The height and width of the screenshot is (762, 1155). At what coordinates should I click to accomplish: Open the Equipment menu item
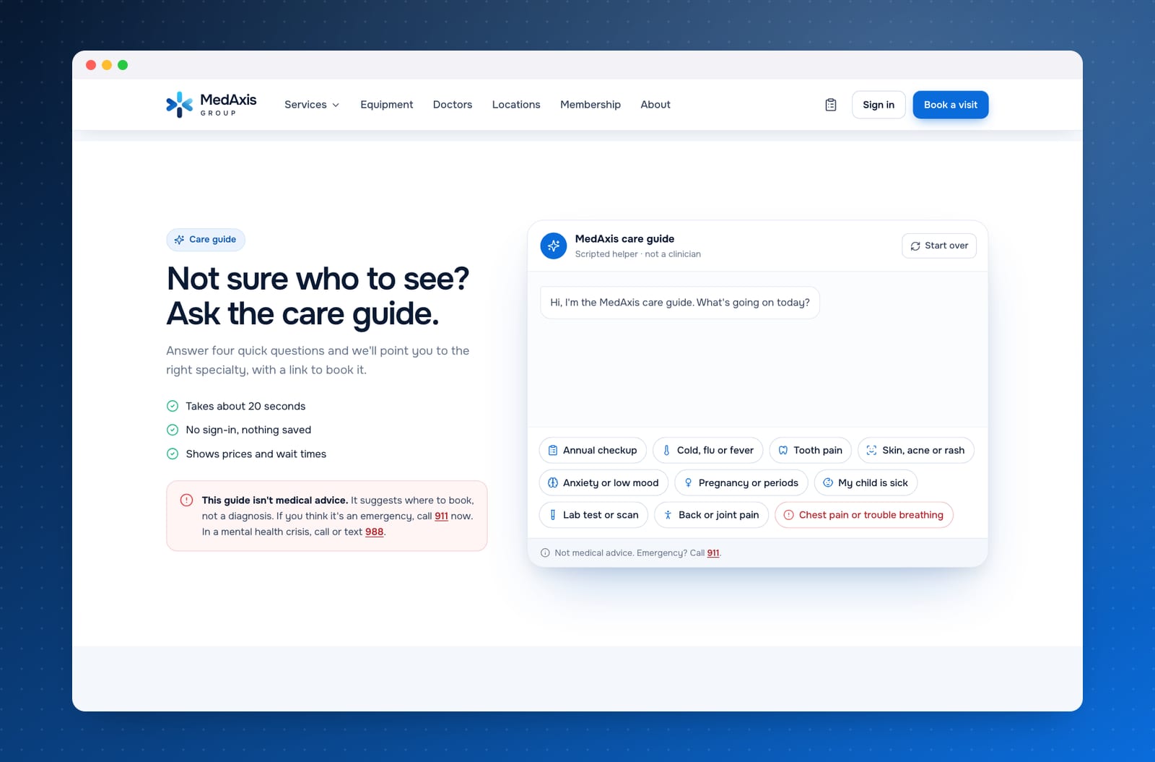coord(387,105)
